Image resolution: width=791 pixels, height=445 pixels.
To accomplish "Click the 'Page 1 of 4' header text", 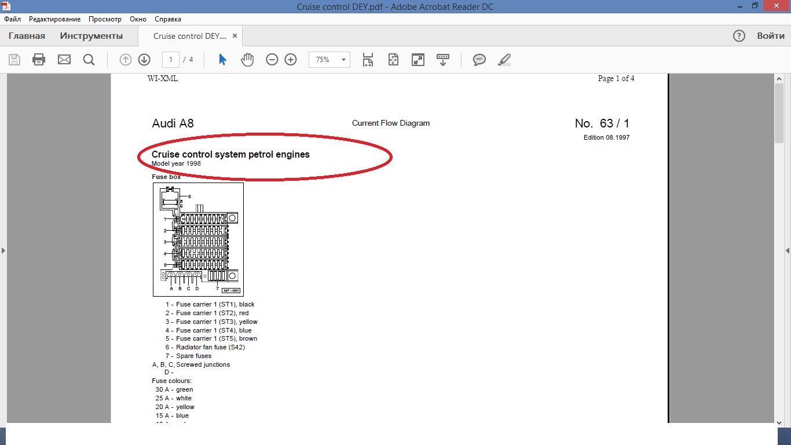I will (x=616, y=78).
